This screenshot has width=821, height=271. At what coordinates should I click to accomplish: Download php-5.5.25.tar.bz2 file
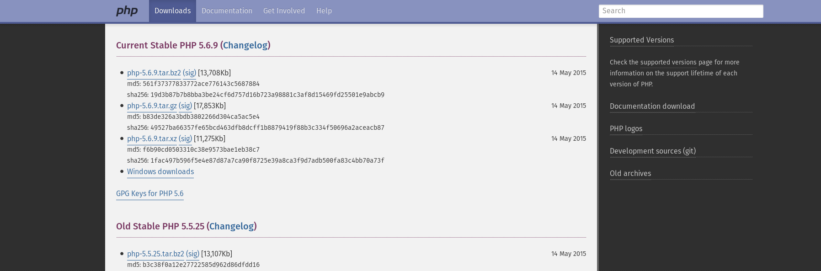pyautogui.click(x=155, y=254)
